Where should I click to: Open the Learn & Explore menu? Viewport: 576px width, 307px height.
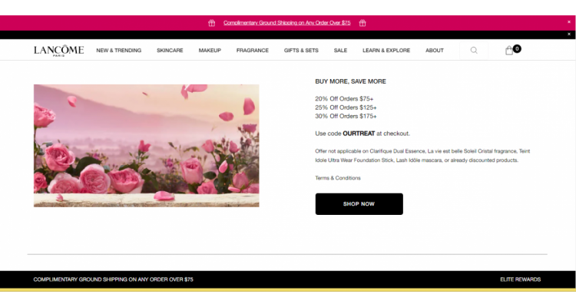pyautogui.click(x=386, y=51)
